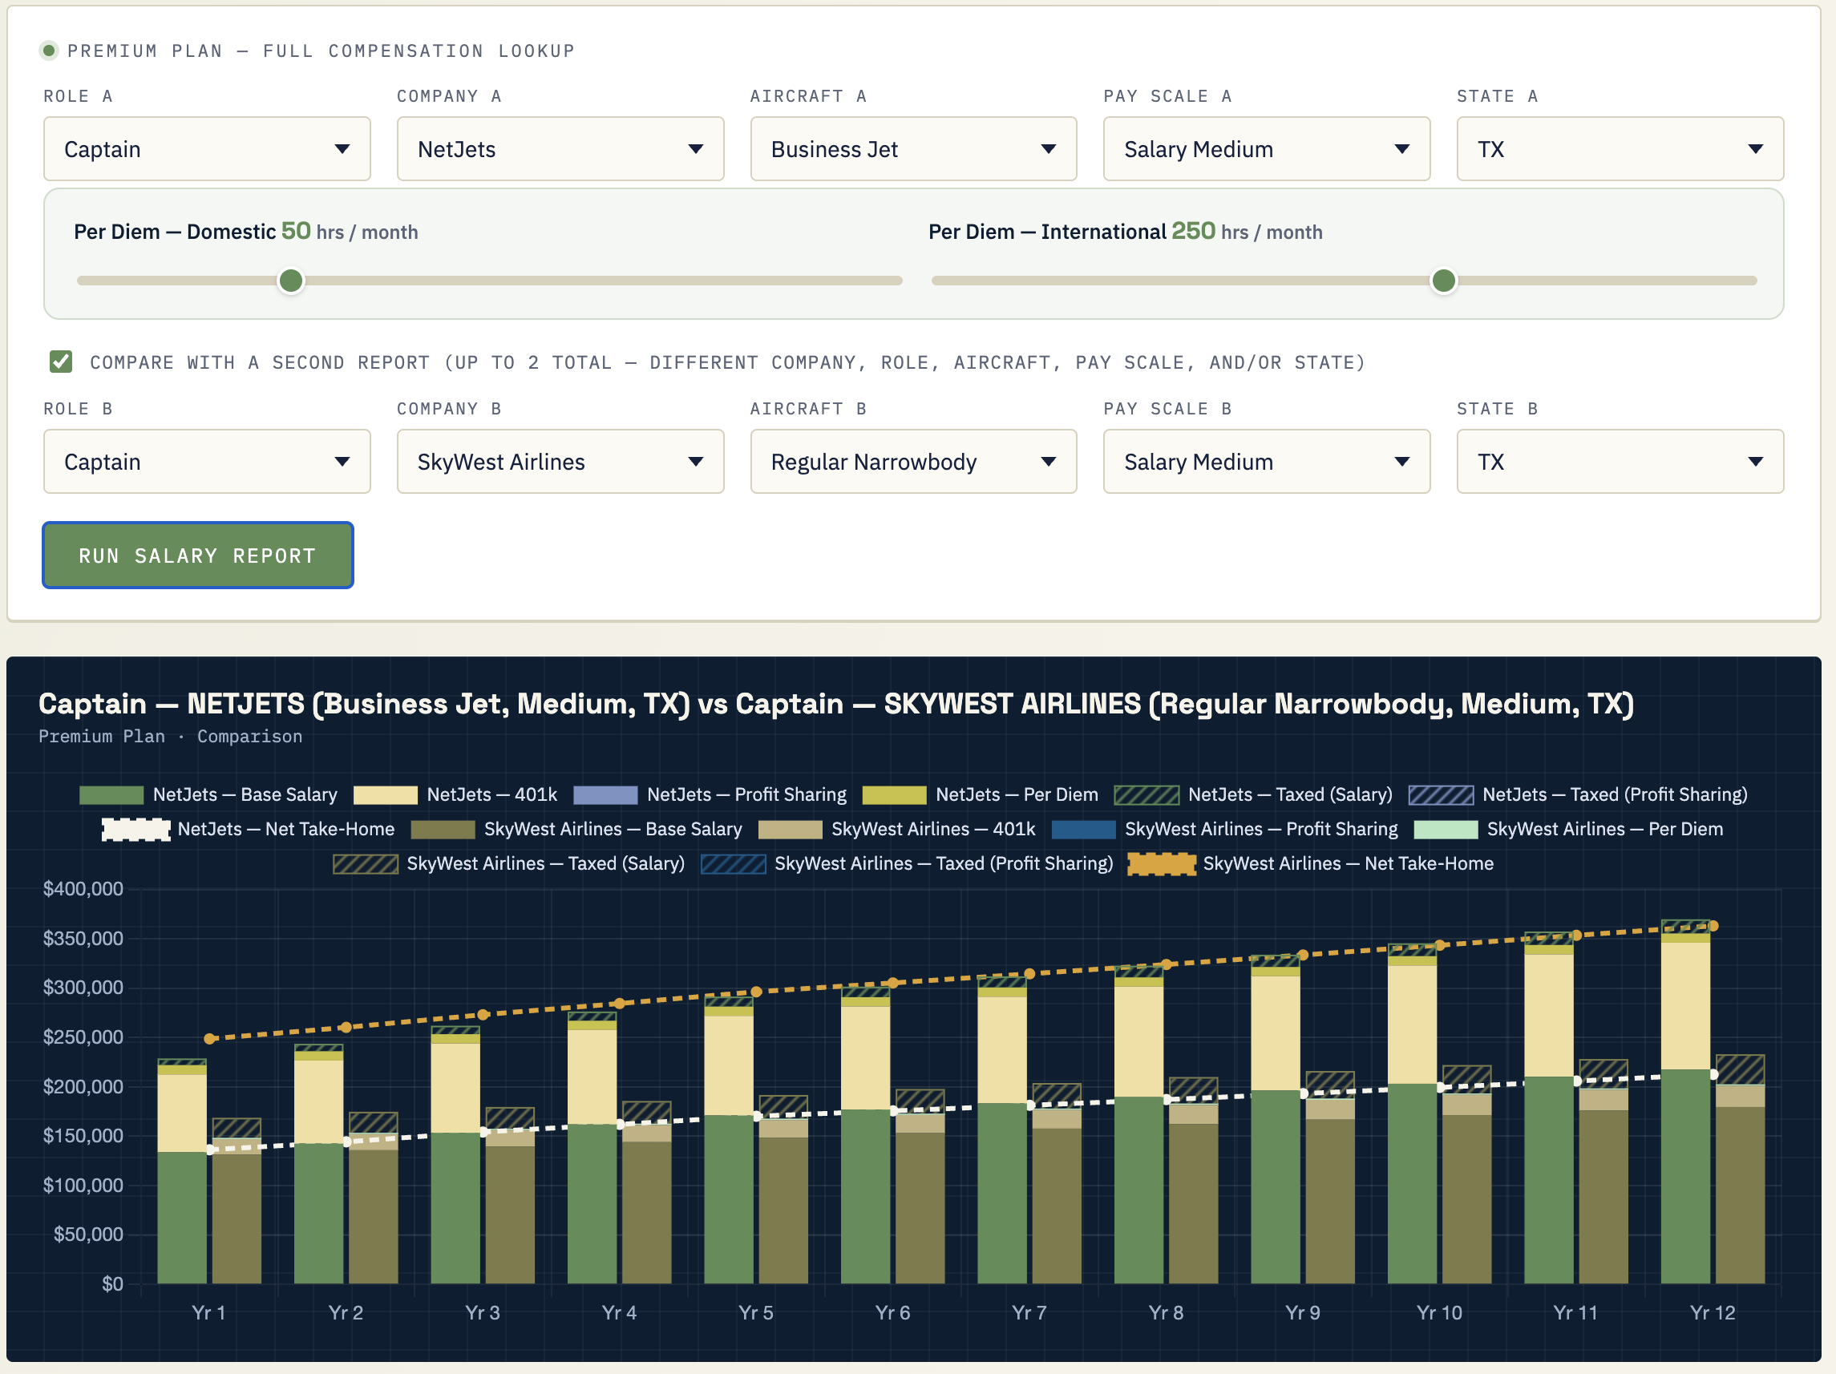Toggle SkyWest Airlines 401k legend swatch
This screenshot has height=1374, width=1836.
click(x=791, y=830)
